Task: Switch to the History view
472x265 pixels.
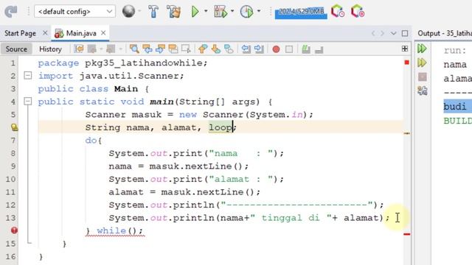Action: click(50, 49)
